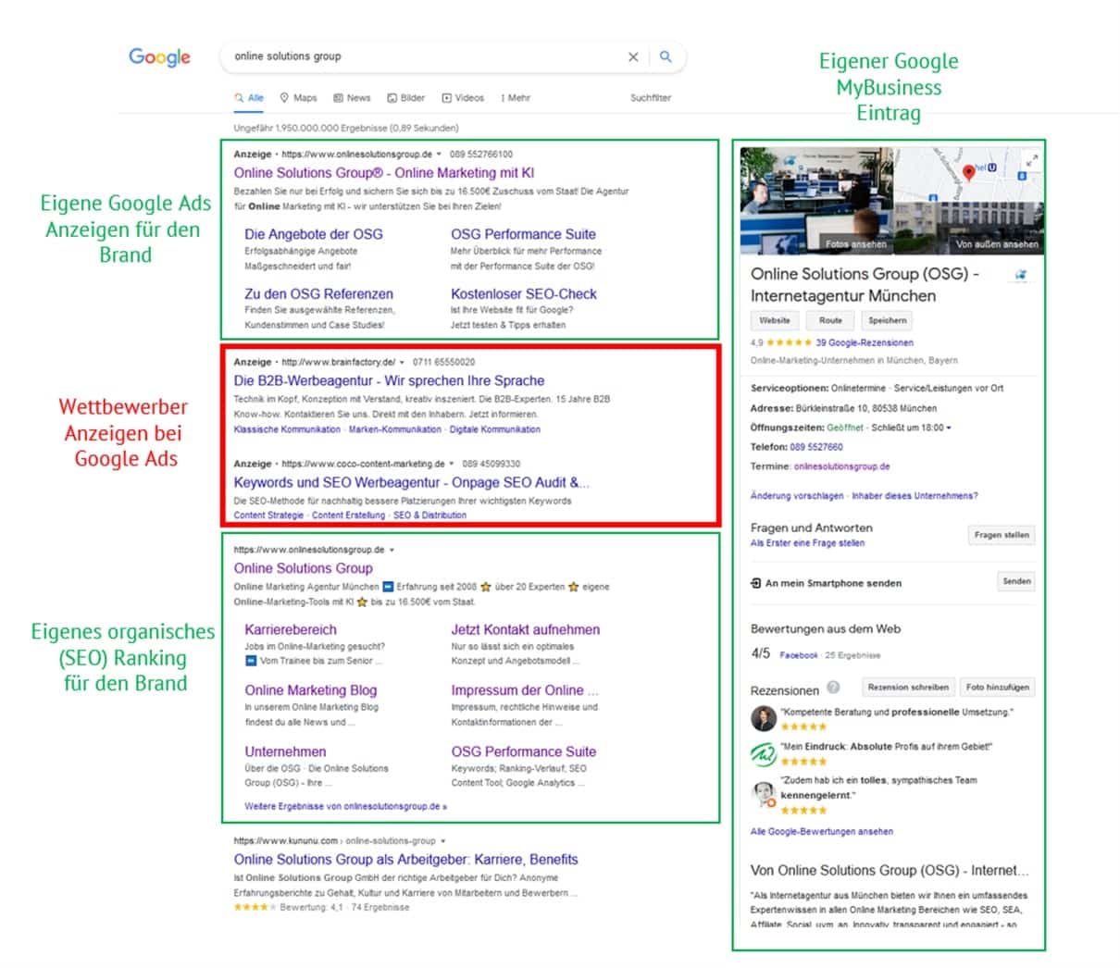
Task: Click the Senden button
Action: [x=1016, y=581]
